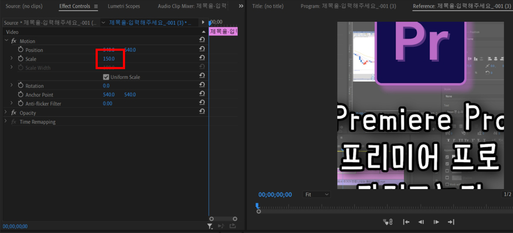
Task: Reset the Opacity effect
Action: pos(202,111)
